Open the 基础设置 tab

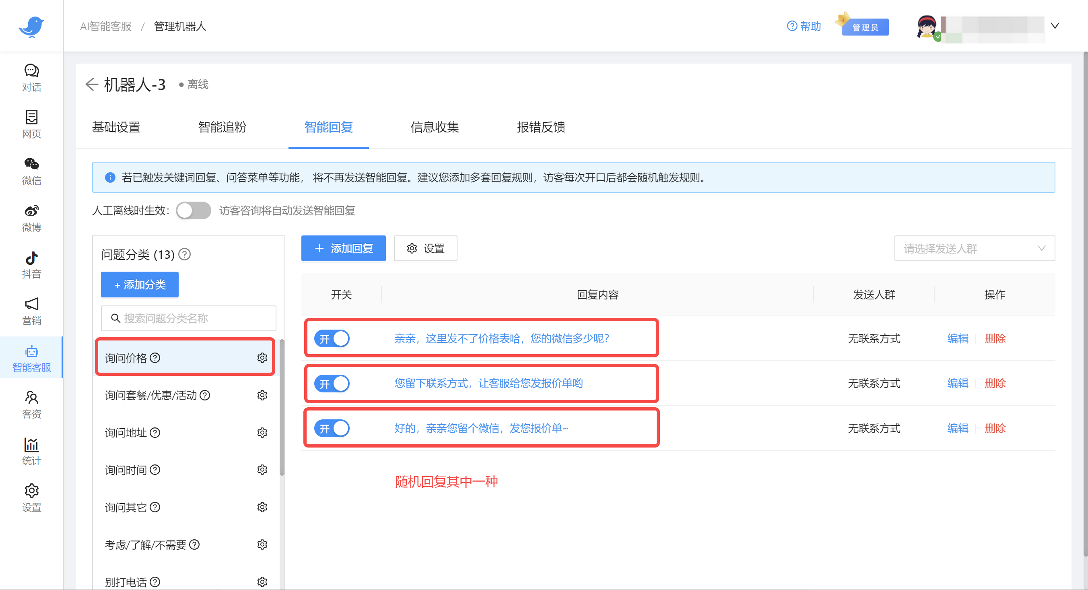tap(116, 128)
